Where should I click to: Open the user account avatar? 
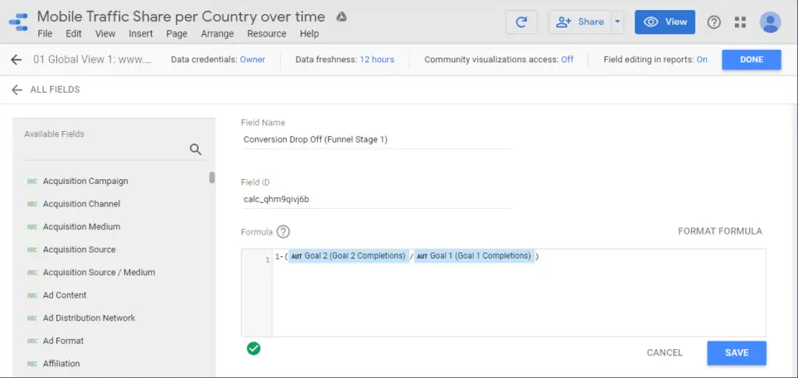point(770,22)
